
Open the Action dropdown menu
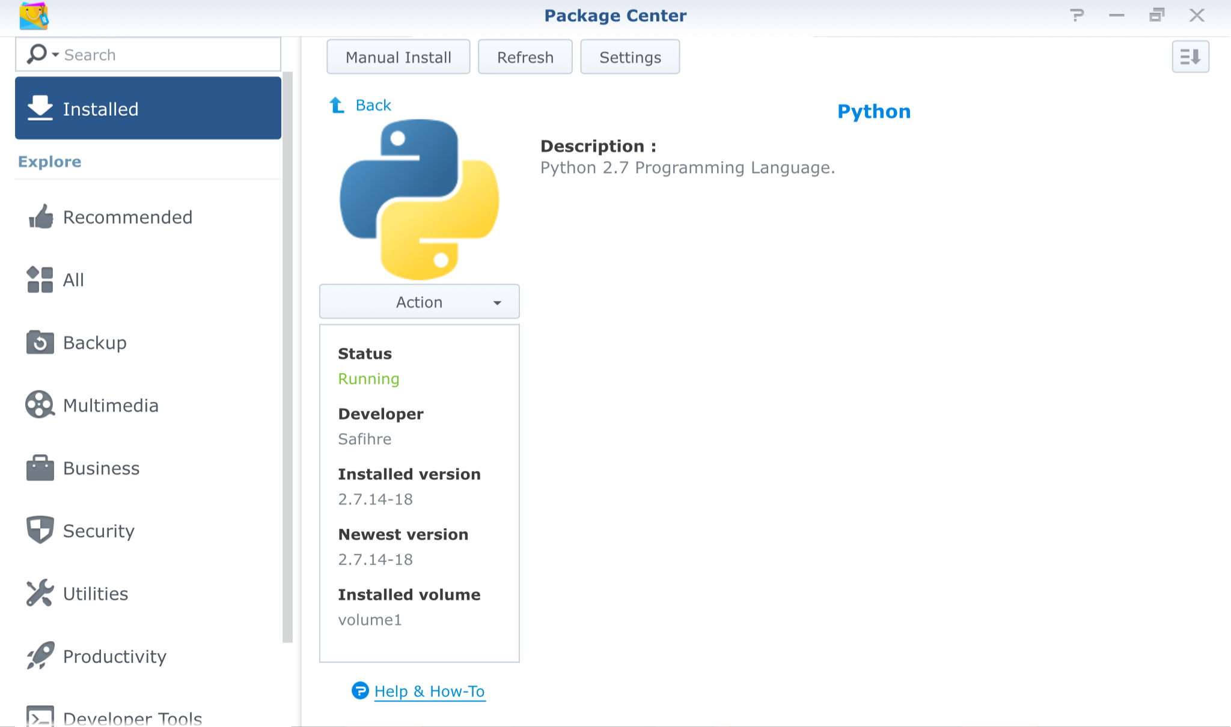[x=420, y=302]
